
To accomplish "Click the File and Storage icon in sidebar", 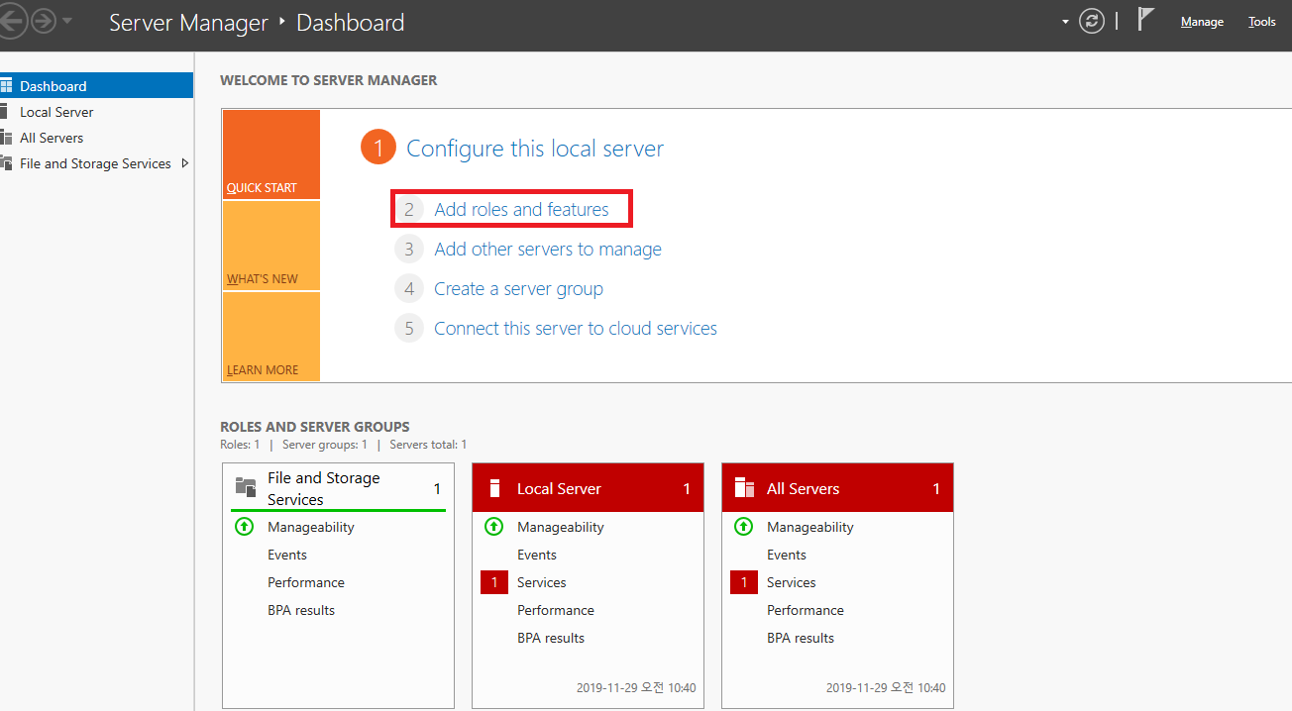I will coord(6,163).
